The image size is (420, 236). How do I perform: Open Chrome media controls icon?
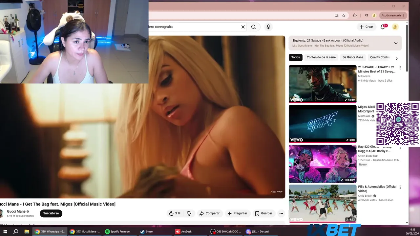click(366, 15)
